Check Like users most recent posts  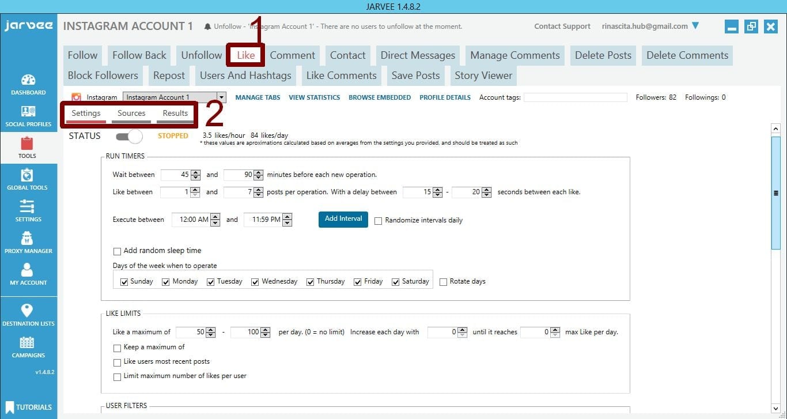[x=117, y=362]
